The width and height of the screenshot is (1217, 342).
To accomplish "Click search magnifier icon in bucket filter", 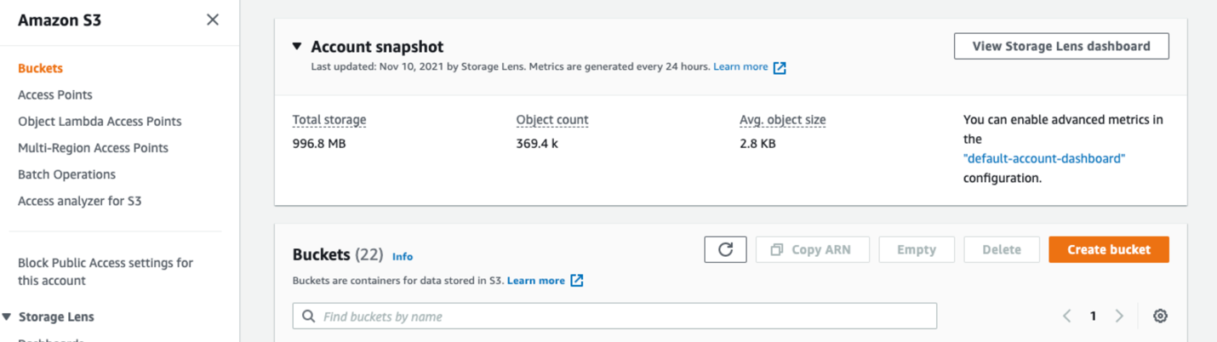I will coord(308,316).
